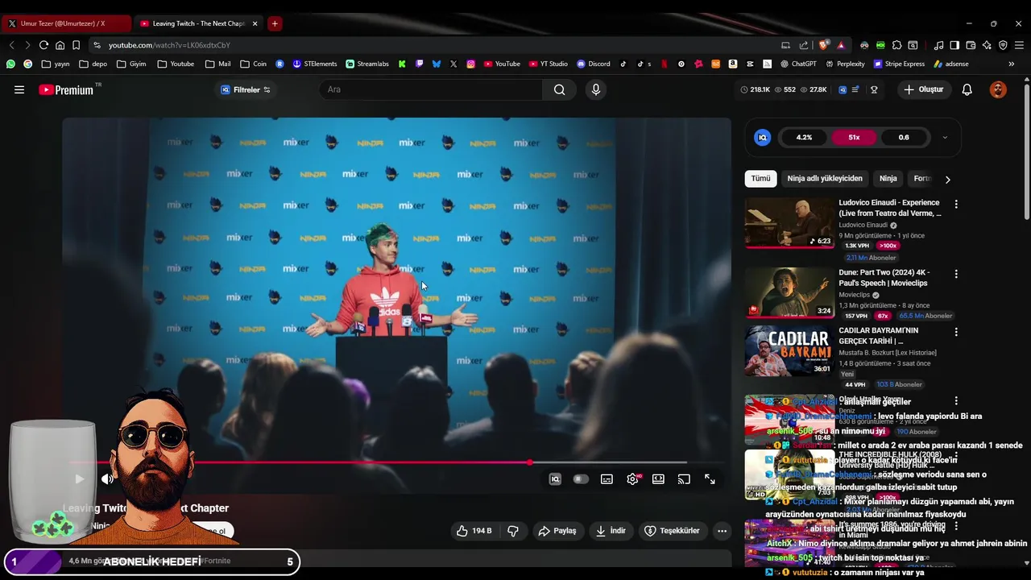Open the yayın bookmarks folder
The image size is (1031, 580).
(x=56, y=64)
